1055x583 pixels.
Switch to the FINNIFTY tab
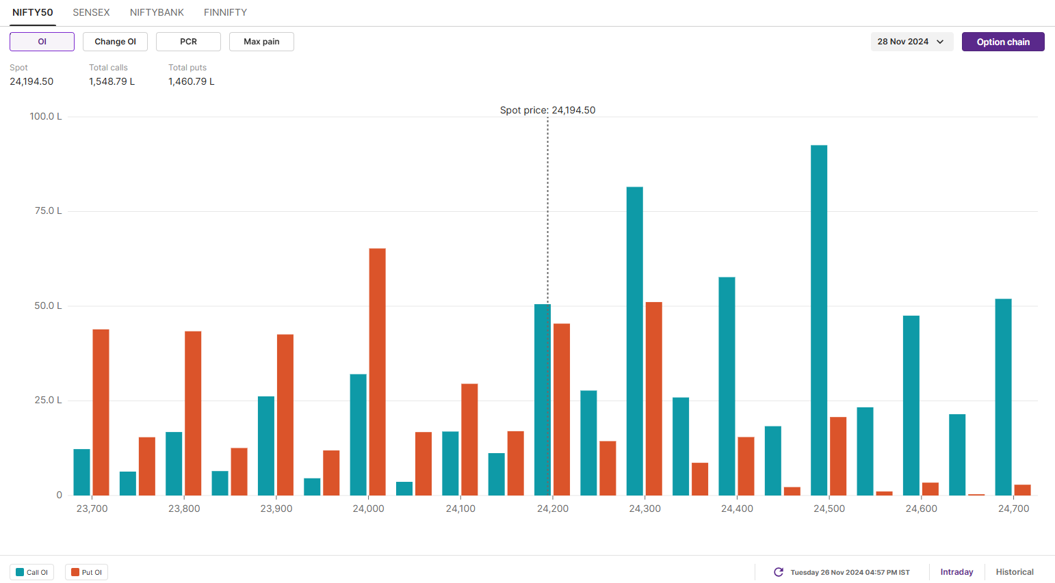tap(225, 12)
